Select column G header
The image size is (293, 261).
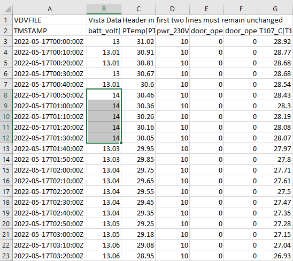pos(275,9)
